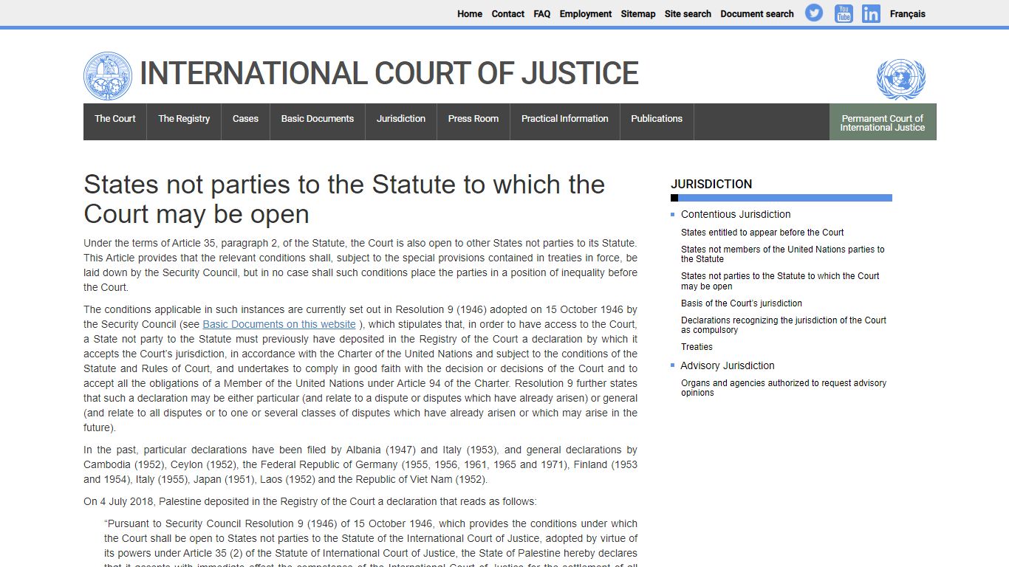Viewport: 1009px width, 567px height.
Task: Open Basis of the Court's jurisdiction
Action: pyautogui.click(x=742, y=303)
